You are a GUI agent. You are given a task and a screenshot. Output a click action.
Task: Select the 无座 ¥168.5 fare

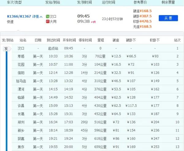click(142, 27)
